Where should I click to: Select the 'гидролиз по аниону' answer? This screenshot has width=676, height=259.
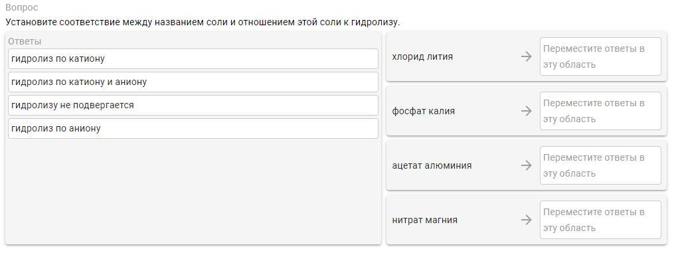[193, 128]
